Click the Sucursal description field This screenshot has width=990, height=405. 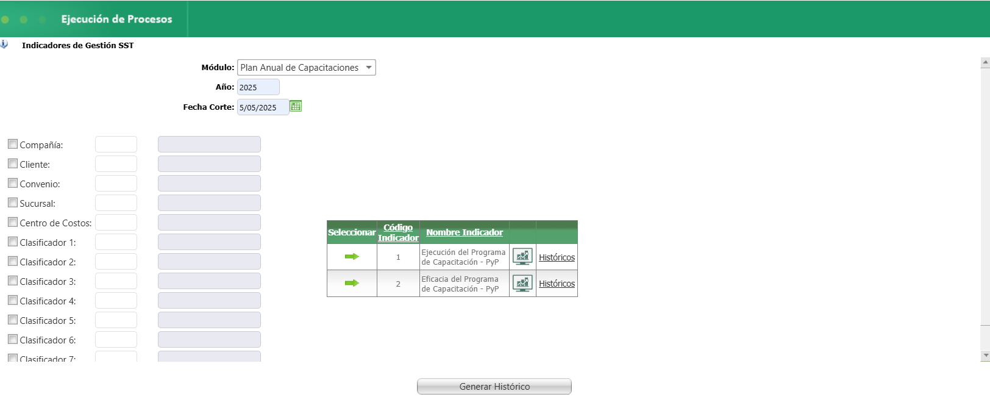tap(209, 202)
